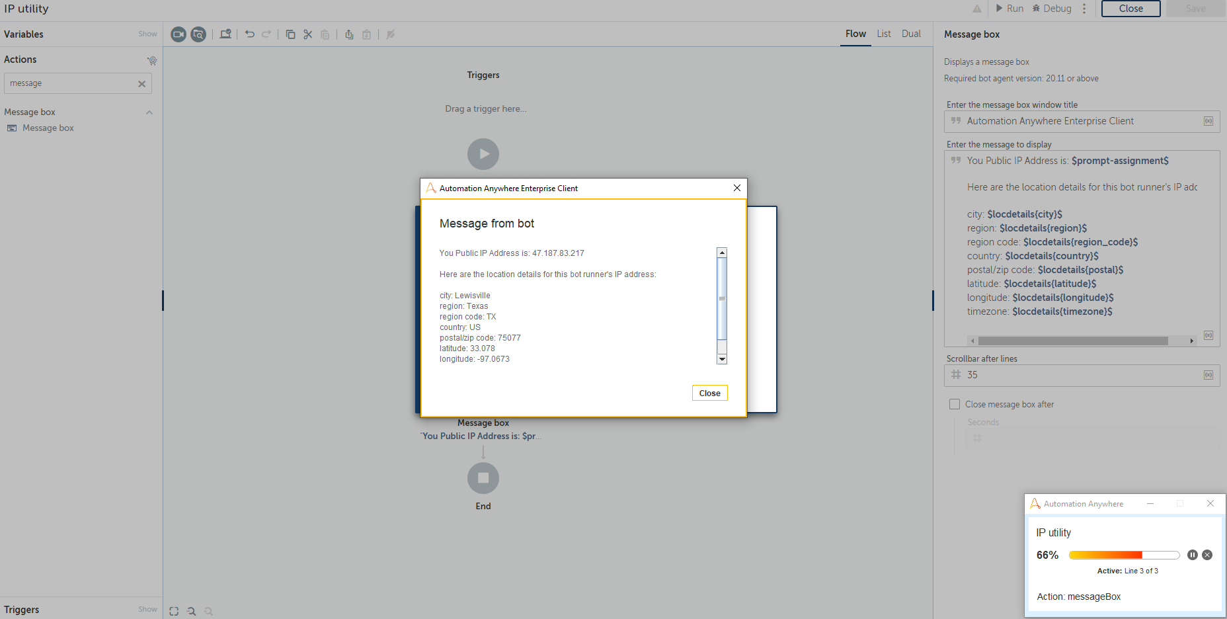Copy to shared clipboard via upload icon
The width and height of the screenshot is (1227, 619).
pyautogui.click(x=349, y=34)
